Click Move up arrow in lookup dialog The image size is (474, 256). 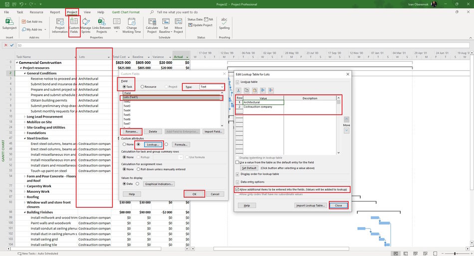click(x=346, y=119)
